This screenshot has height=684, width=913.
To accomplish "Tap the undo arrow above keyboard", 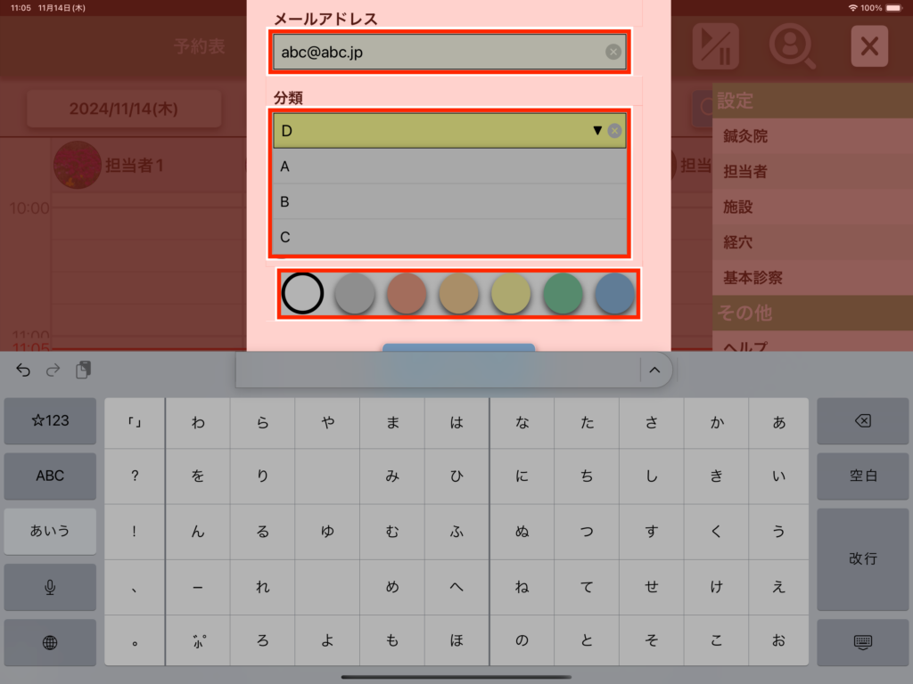I will point(23,370).
